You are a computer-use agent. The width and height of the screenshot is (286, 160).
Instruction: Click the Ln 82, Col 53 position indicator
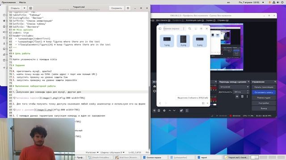[135, 152]
